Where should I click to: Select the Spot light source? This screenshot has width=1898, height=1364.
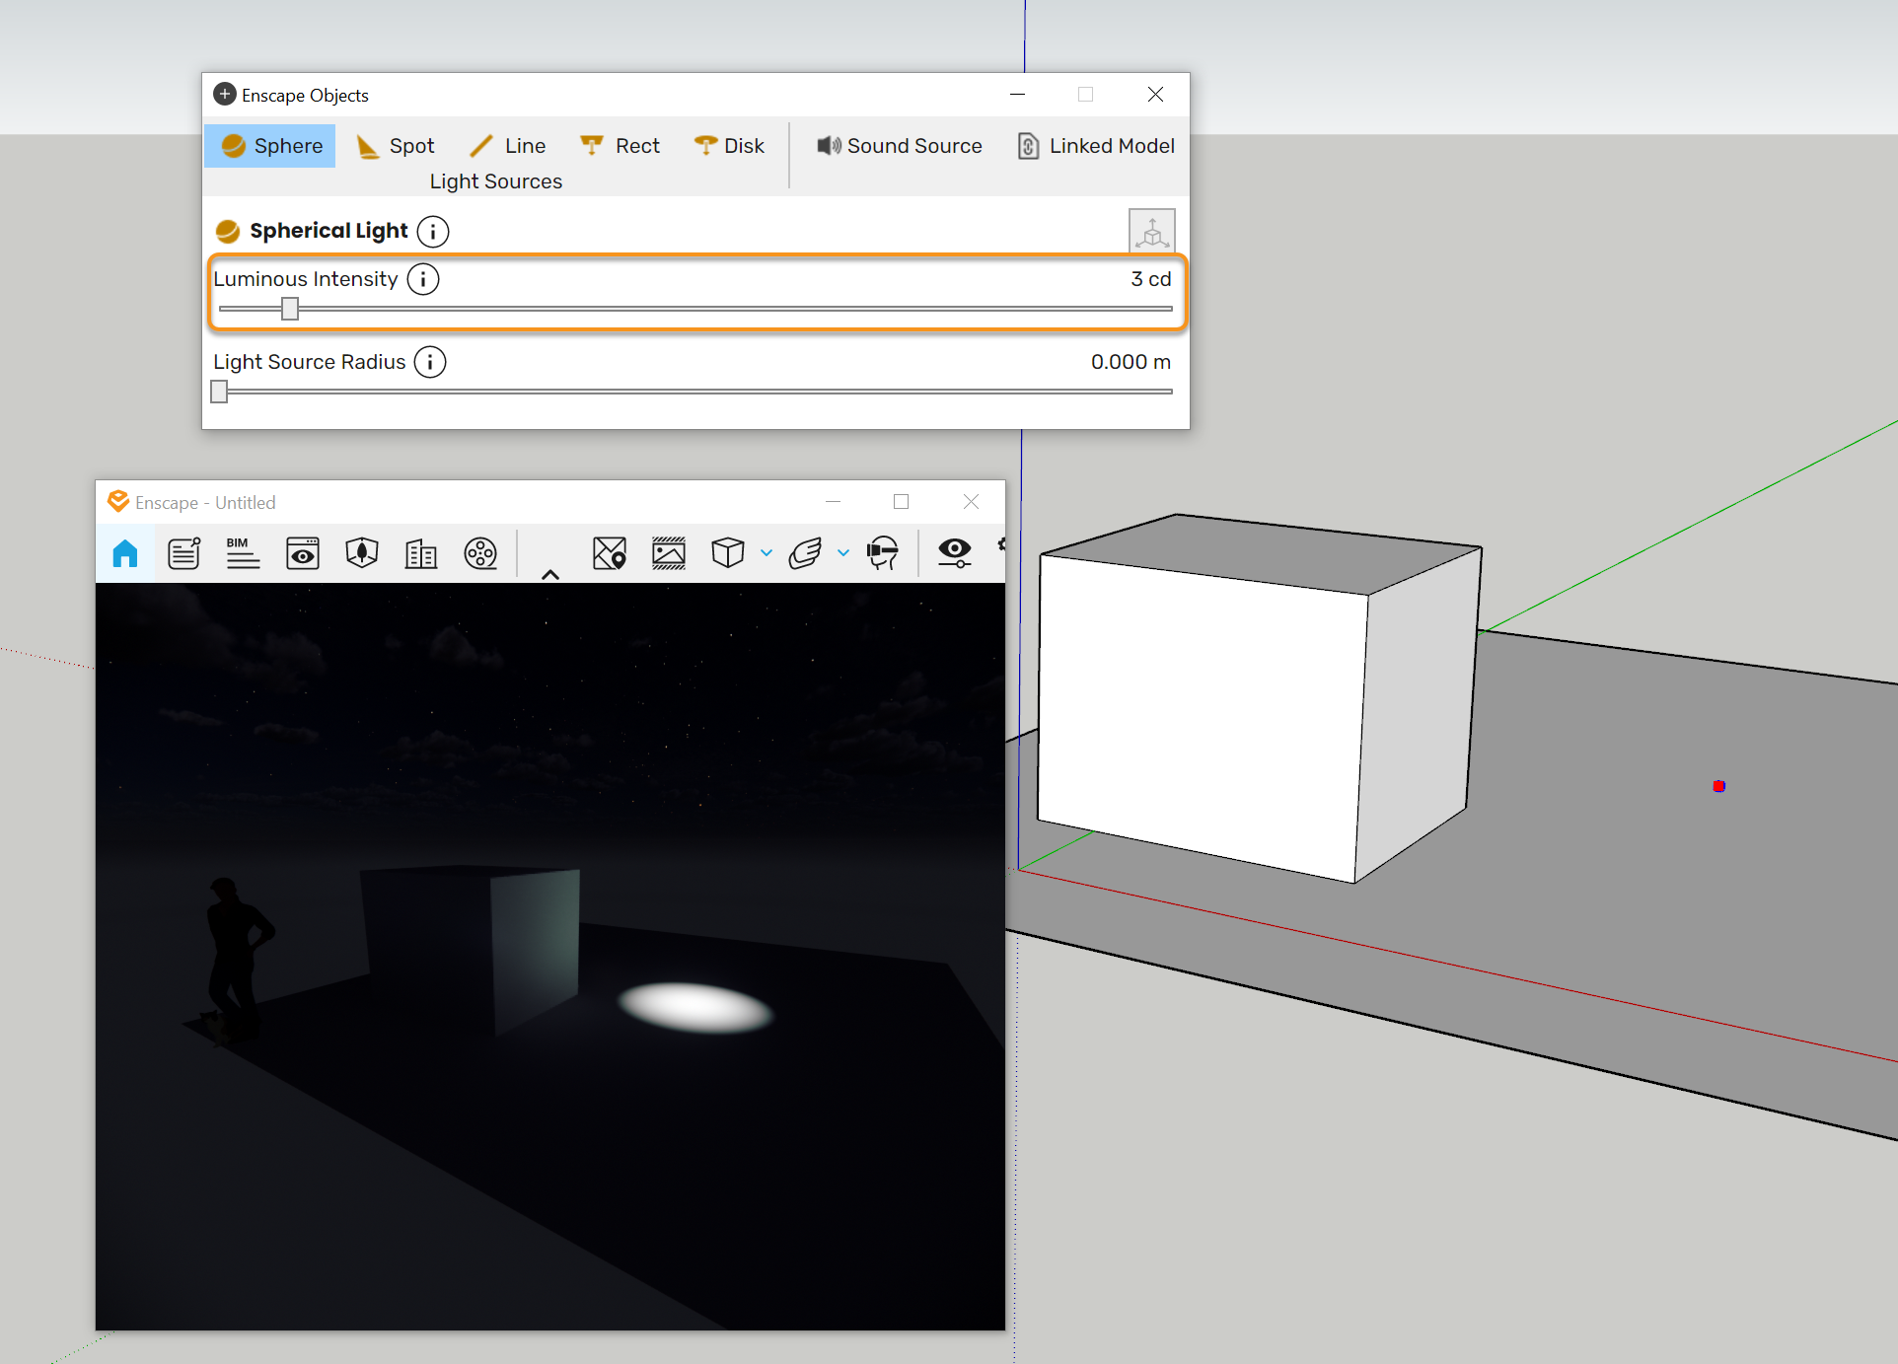point(395,146)
